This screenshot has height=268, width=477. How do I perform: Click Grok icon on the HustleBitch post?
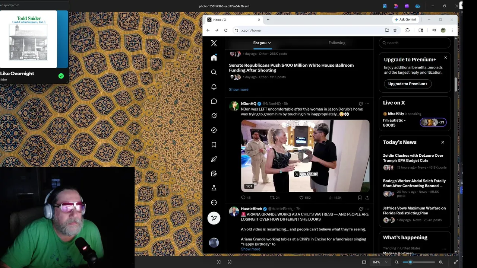pyautogui.click(x=360, y=209)
